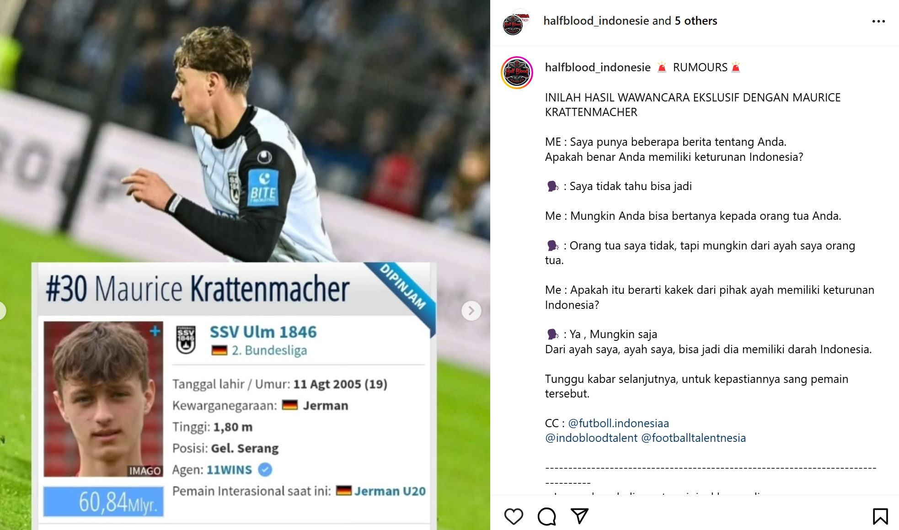View the '5 others' collaborators list
This screenshot has width=899, height=530.
coord(696,21)
